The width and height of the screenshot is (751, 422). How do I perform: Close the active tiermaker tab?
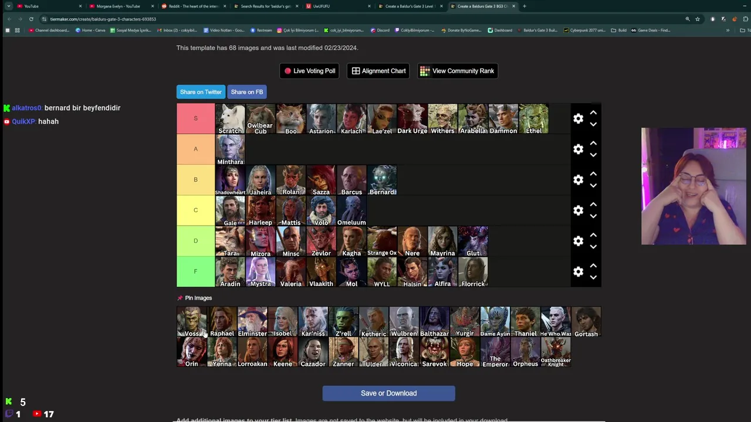[x=514, y=6]
